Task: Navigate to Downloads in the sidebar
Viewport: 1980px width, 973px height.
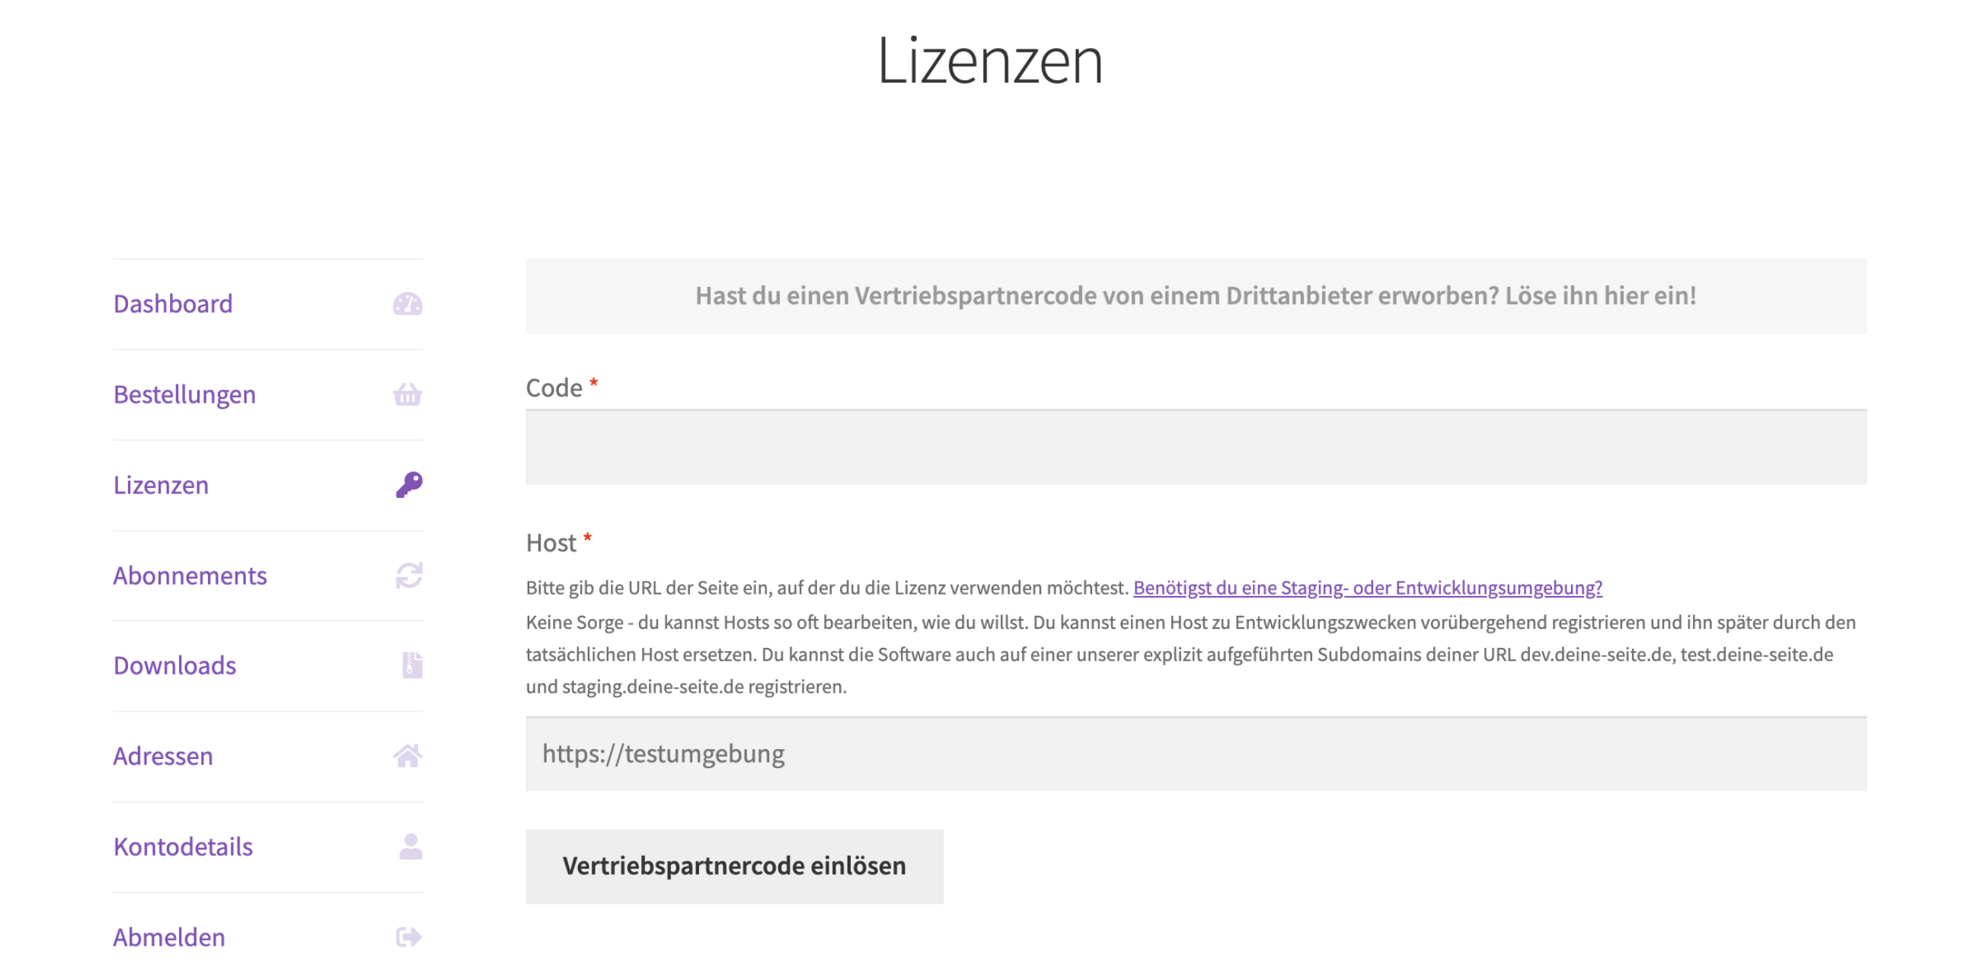Action: [174, 665]
